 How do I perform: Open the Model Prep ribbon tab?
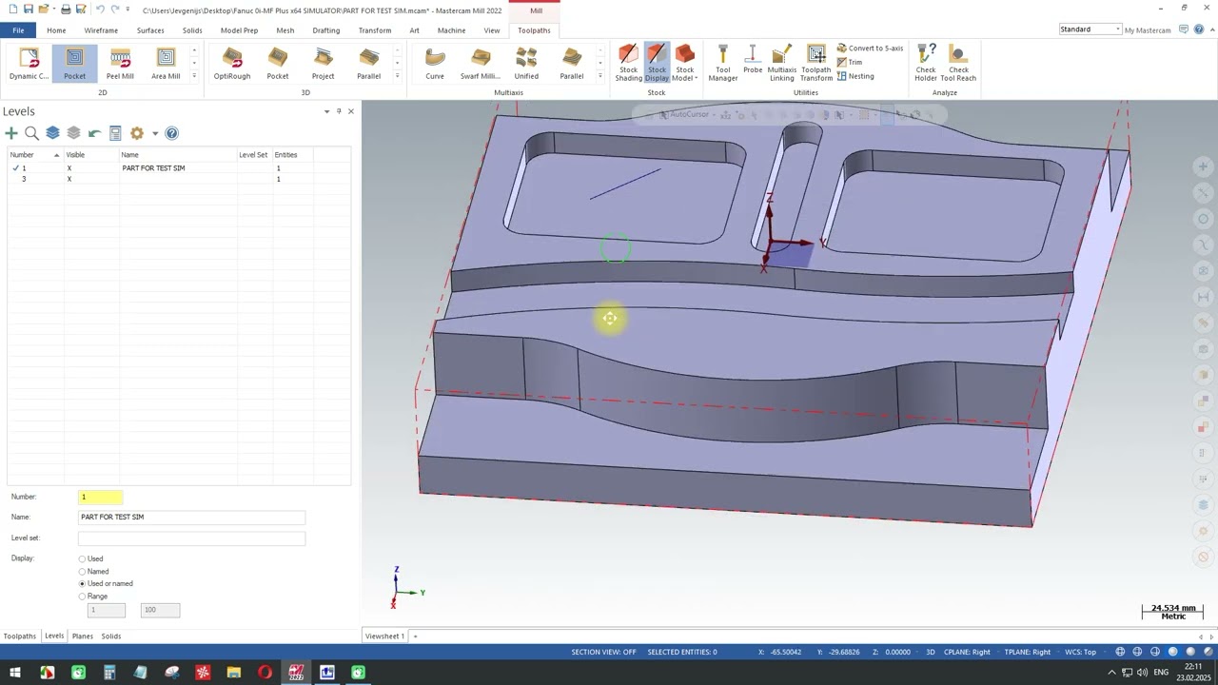(x=239, y=30)
